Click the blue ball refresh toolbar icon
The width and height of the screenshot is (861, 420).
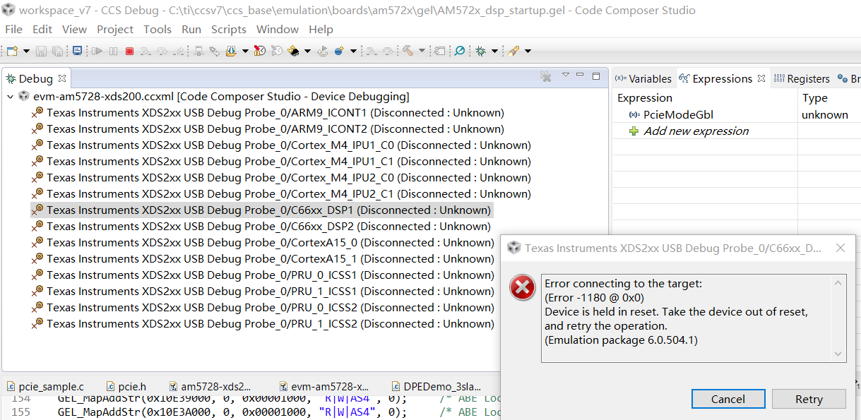point(338,51)
